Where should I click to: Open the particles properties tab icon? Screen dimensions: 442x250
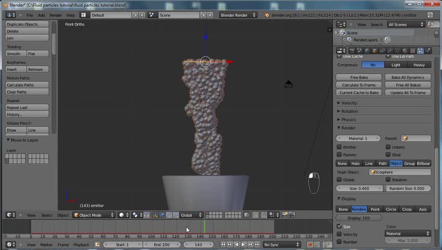[420, 51]
